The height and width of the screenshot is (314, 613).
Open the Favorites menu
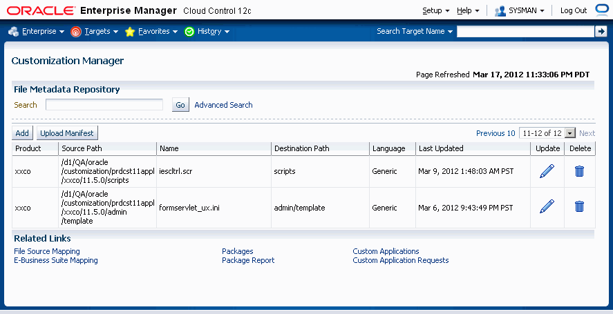click(158, 31)
